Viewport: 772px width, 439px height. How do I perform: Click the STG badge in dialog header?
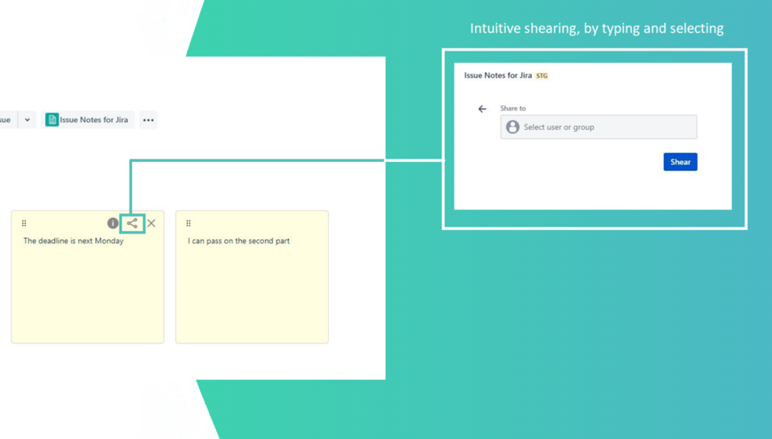[542, 76]
